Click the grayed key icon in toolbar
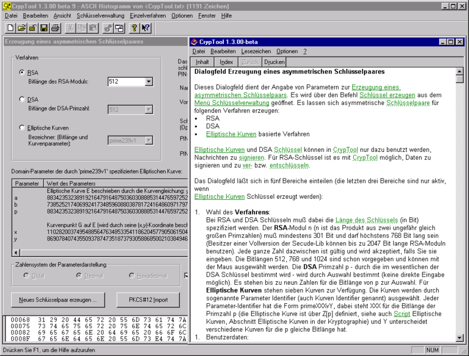The width and height of the screenshot is (469, 356). pos(108,28)
